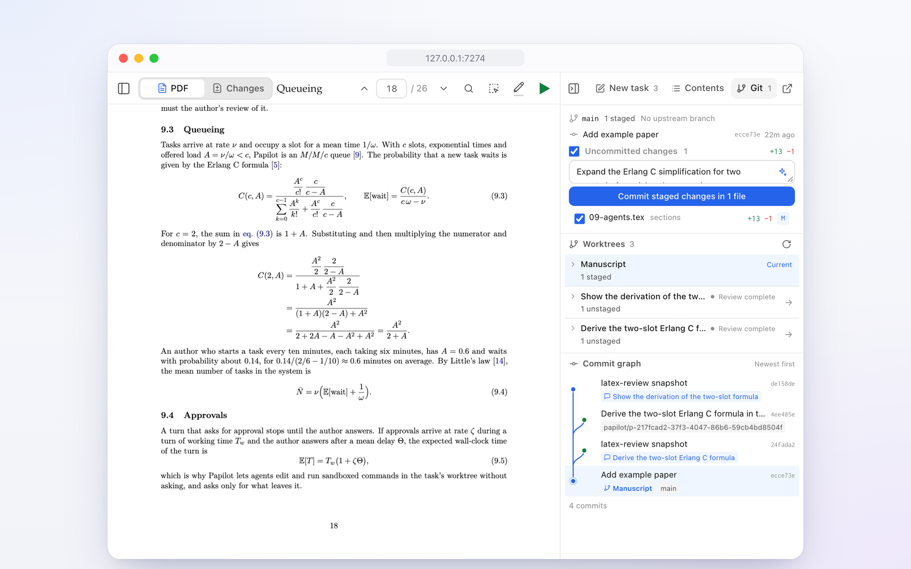
Task: Open arrow for 'Show the derivation' worktree
Action: pos(789,303)
